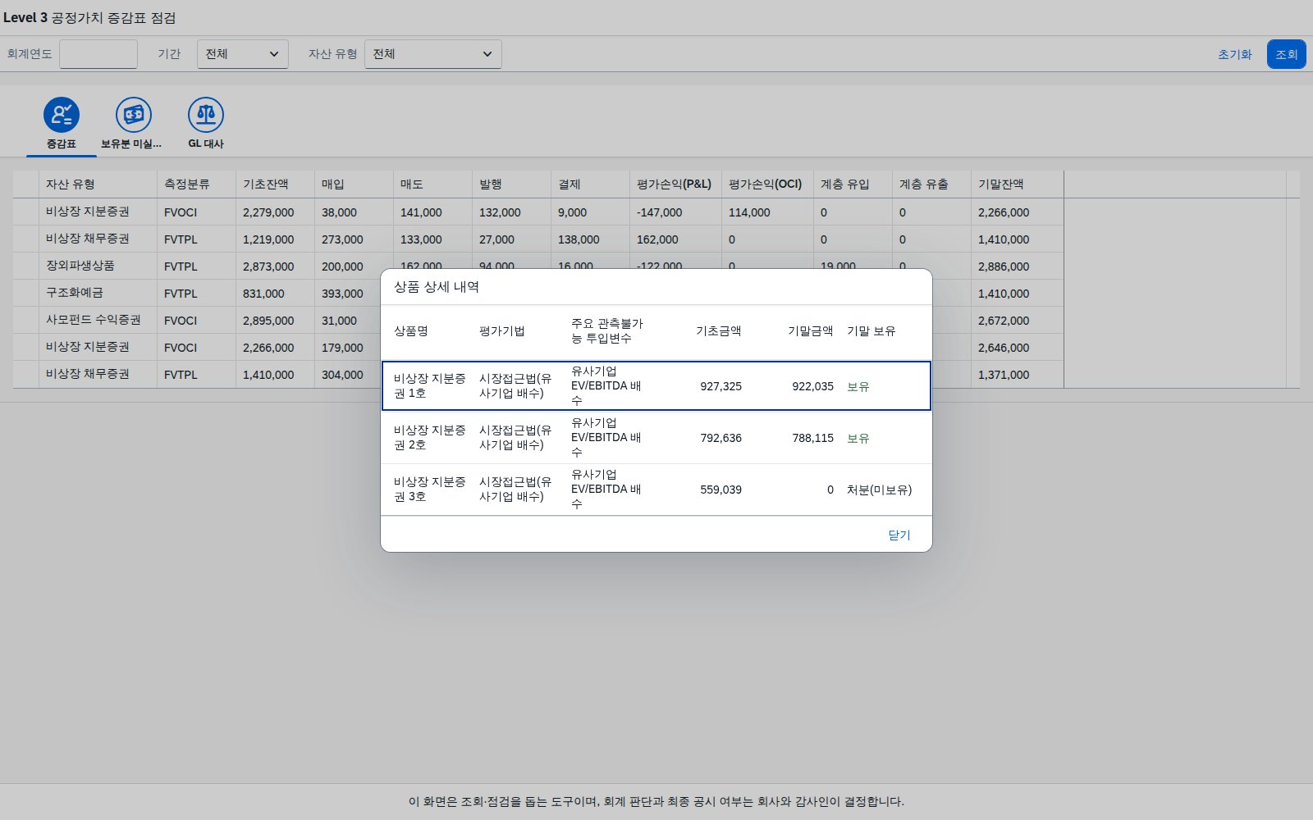Click the 927,325 opening amount

tap(721, 386)
